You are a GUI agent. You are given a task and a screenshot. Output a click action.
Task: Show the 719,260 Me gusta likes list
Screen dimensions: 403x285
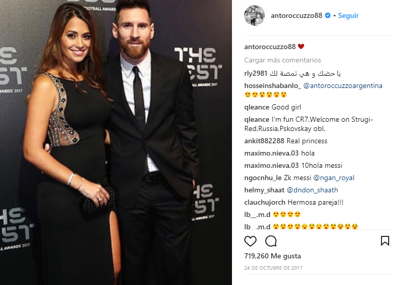(272, 256)
